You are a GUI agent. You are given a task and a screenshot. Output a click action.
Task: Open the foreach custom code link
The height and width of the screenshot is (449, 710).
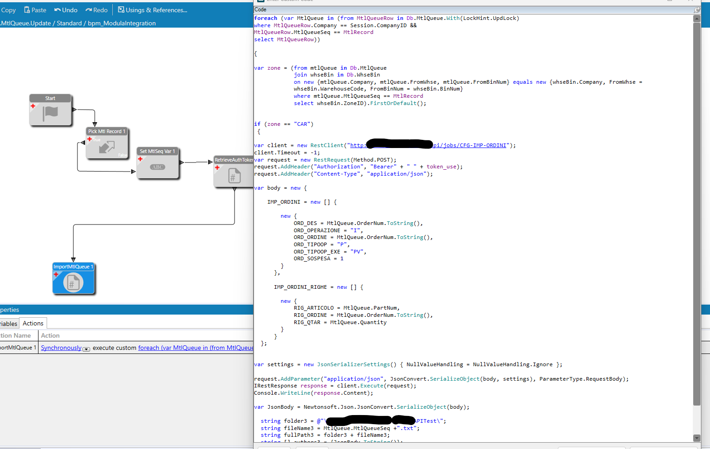click(195, 348)
